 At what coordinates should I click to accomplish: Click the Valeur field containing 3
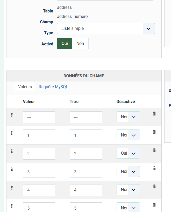click(39, 172)
